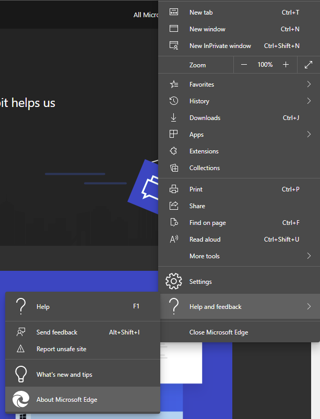Expand the More tools submenu chevron

[x=309, y=256]
